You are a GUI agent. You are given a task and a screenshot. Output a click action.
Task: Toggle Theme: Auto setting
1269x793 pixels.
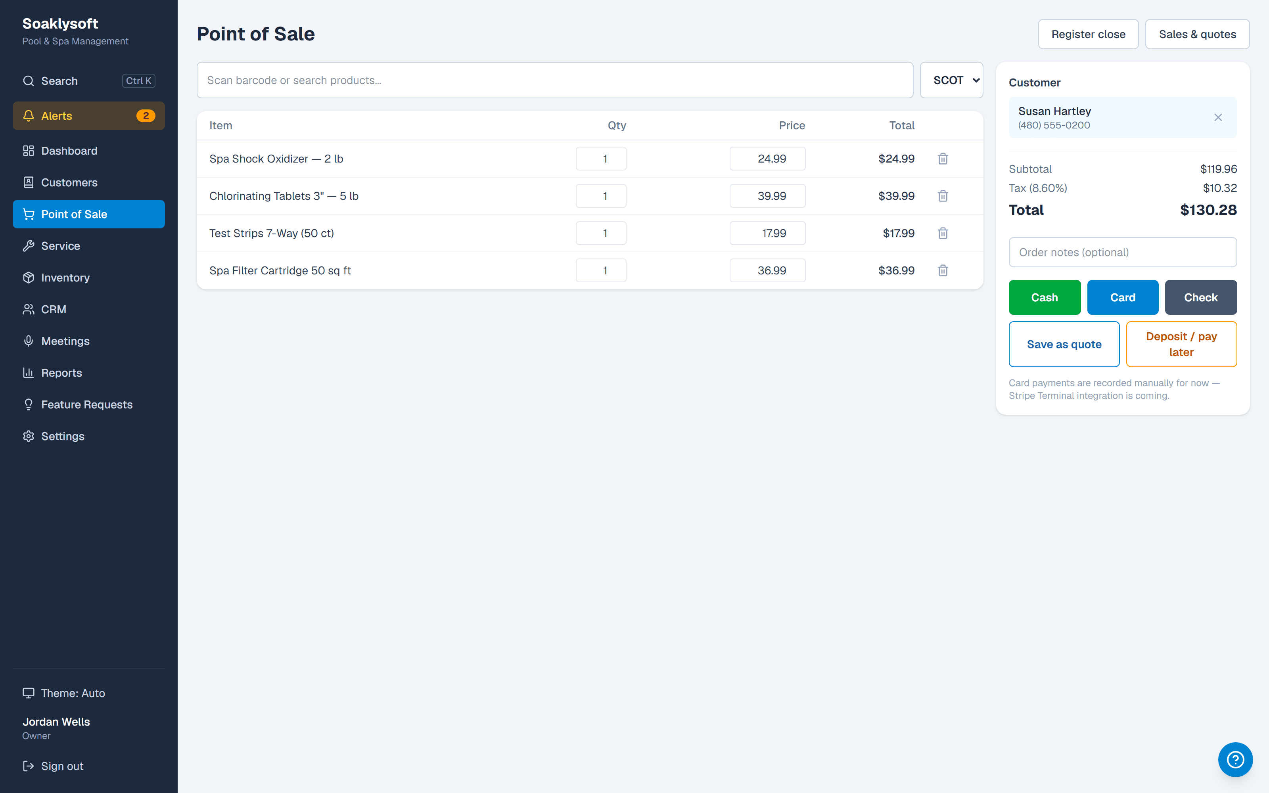click(x=88, y=693)
